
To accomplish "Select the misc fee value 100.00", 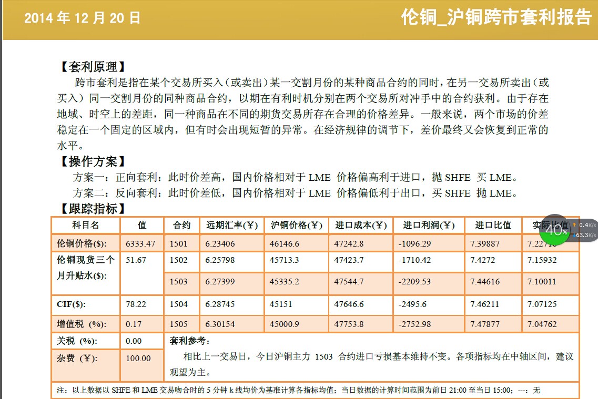I will pyautogui.click(x=138, y=358).
